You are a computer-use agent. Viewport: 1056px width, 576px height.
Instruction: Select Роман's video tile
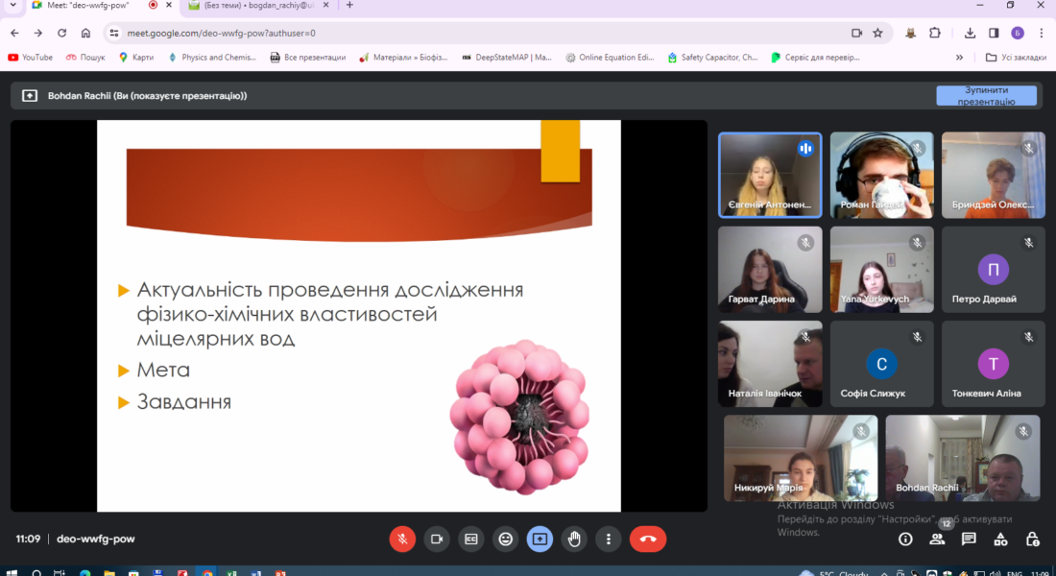coord(881,175)
